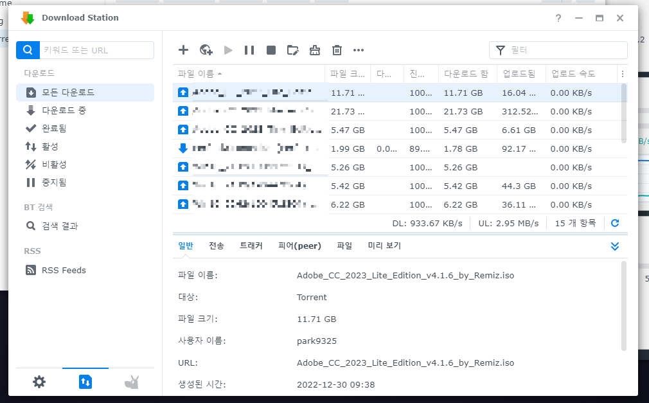Click the broom icon to clear completed
This screenshot has height=403, width=649.
[x=315, y=50]
